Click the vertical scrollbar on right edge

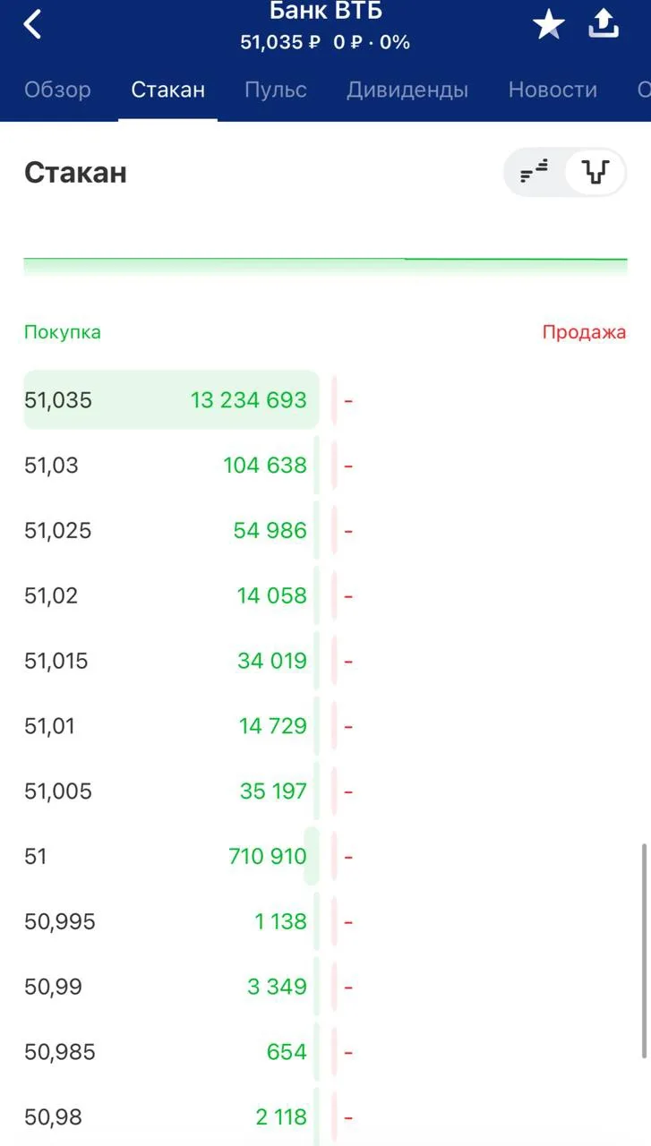coord(645,951)
